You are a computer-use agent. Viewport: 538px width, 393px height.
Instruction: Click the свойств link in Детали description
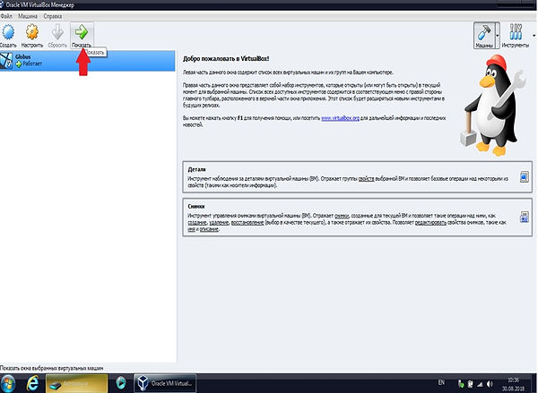click(366, 178)
